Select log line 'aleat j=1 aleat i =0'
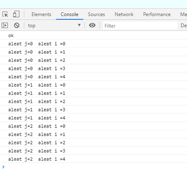 click(93, 85)
